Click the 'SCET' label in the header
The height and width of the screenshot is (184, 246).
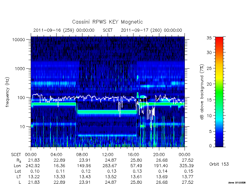tap(108, 30)
